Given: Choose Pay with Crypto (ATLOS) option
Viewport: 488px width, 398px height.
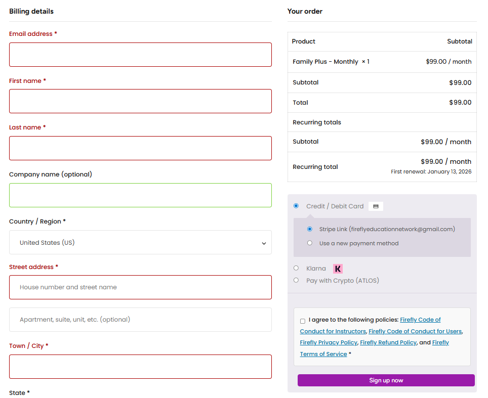Looking at the screenshot, I should (x=296, y=280).
